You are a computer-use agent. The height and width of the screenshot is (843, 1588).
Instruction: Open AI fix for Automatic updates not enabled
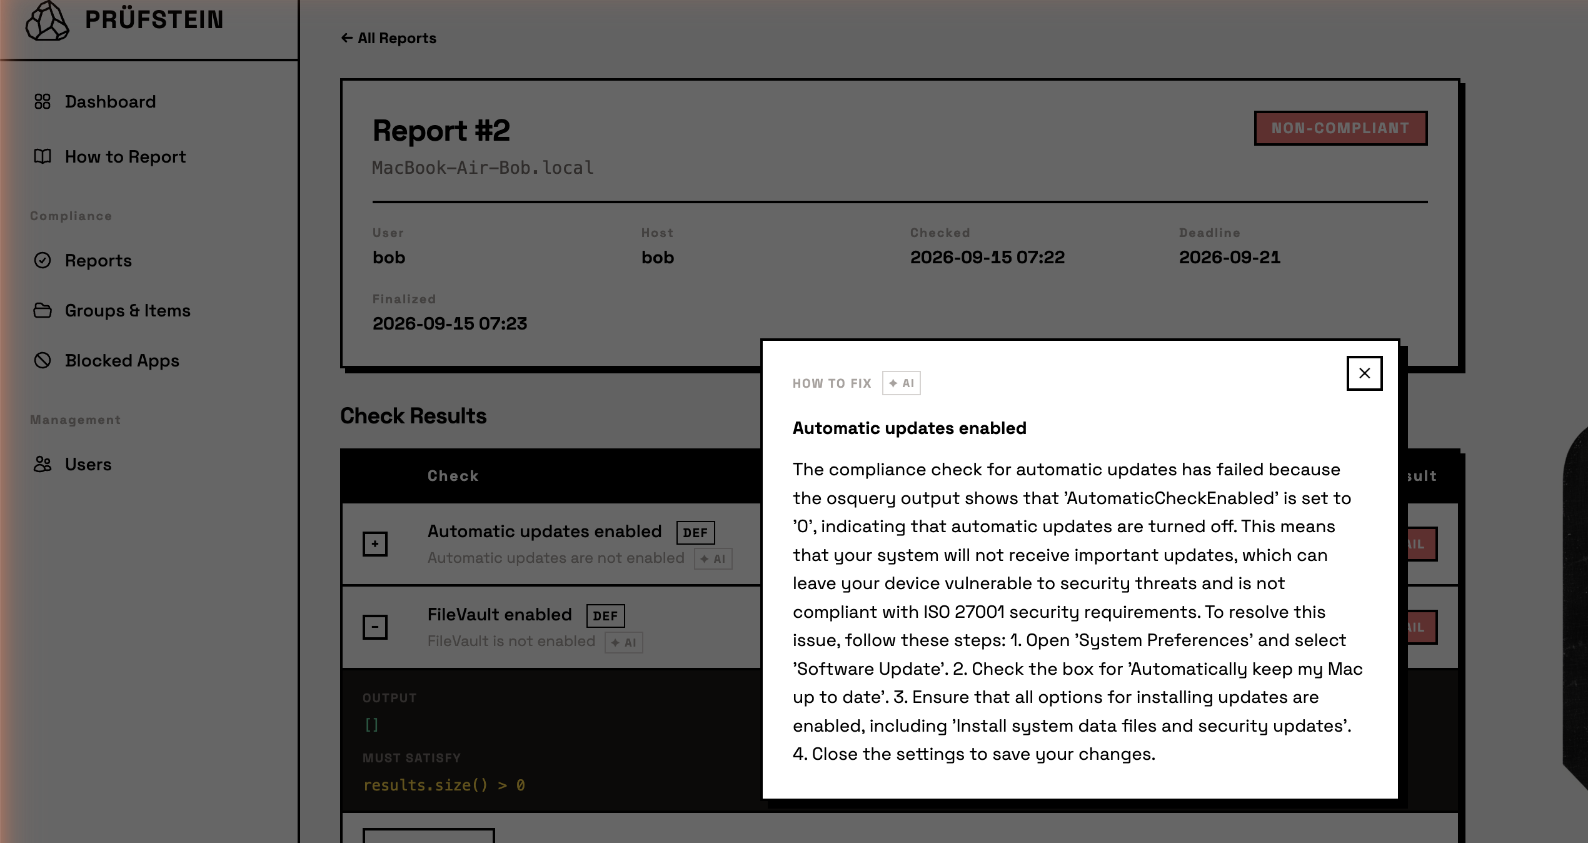tap(713, 559)
